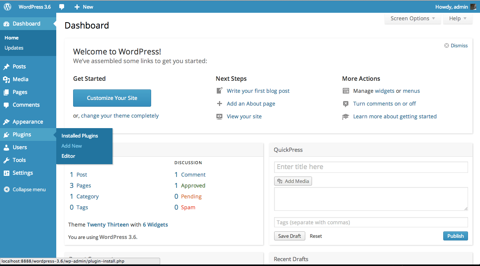Open the WordPress 3.6 site menu
Image resolution: width=480 pixels, height=266 pixels.
[34, 7]
